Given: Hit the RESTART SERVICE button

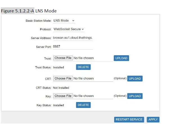Looking at the screenshot, I should (129, 119).
